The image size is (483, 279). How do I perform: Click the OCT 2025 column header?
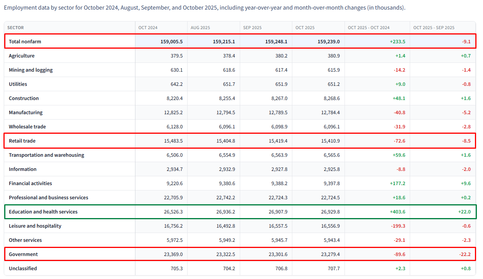click(304, 28)
